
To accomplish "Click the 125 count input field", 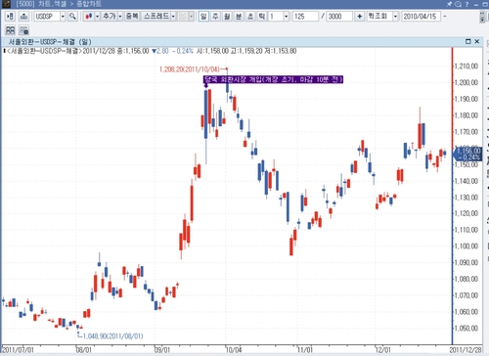I will (x=305, y=17).
